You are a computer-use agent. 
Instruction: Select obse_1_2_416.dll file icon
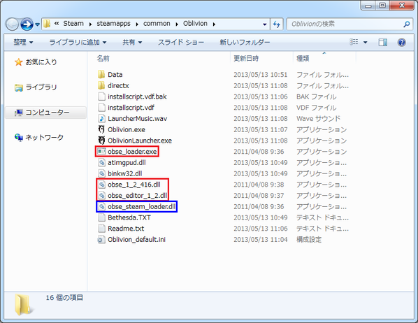(101, 185)
